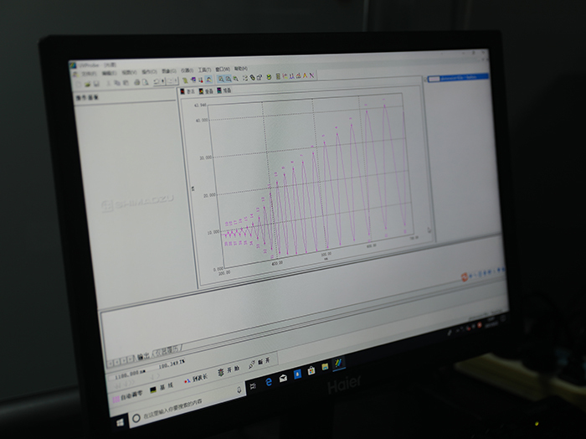Click the Save disk toolbar icon
This screenshot has width=586, height=439.
click(x=96, y=83)
